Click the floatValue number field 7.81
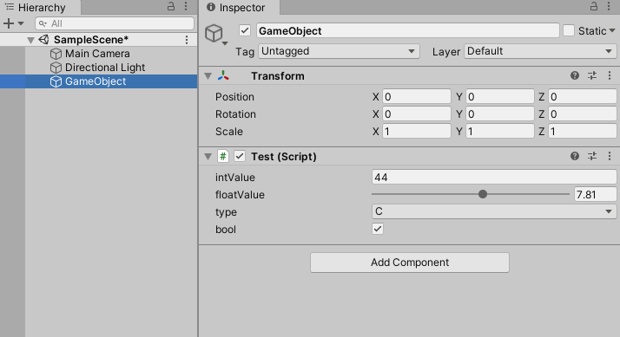This screenshot has height=337, width=620. 595,195
